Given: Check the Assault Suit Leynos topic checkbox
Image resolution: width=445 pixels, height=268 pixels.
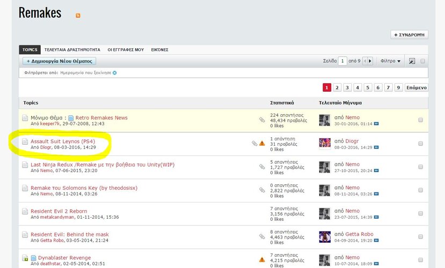Looking at the screenshot, I should pos(421,143).
